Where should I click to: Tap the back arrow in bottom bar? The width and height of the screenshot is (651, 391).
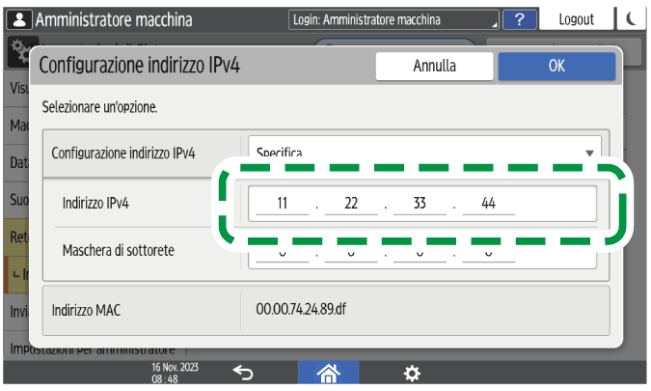tap(243, 373)
